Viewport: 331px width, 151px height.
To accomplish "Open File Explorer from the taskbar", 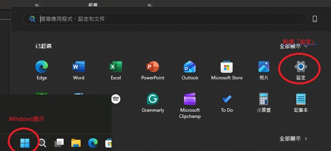I will point(76,143).
